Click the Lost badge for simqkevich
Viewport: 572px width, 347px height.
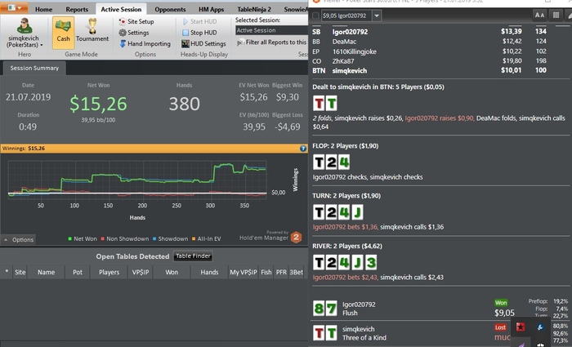pyautogui.click(x=500, y=327)
